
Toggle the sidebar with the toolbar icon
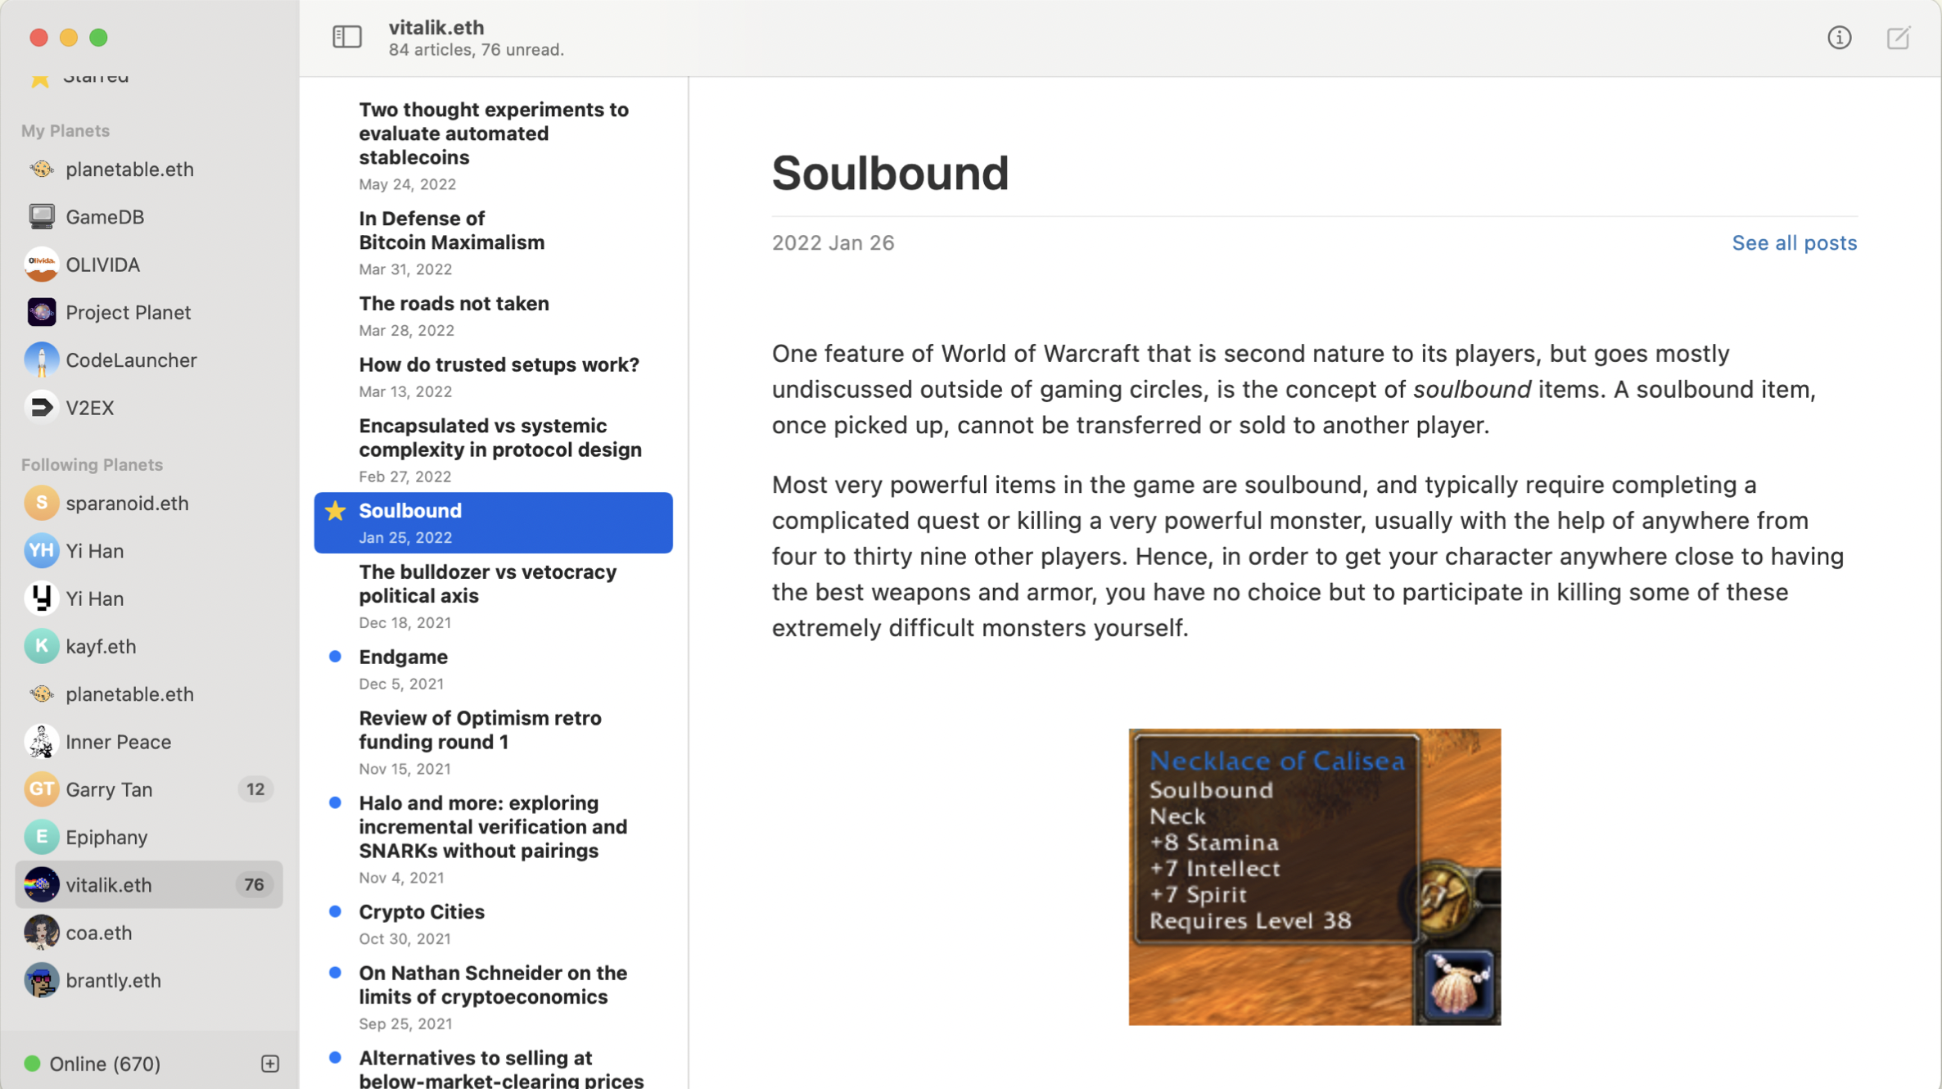[x=346, y=37]
